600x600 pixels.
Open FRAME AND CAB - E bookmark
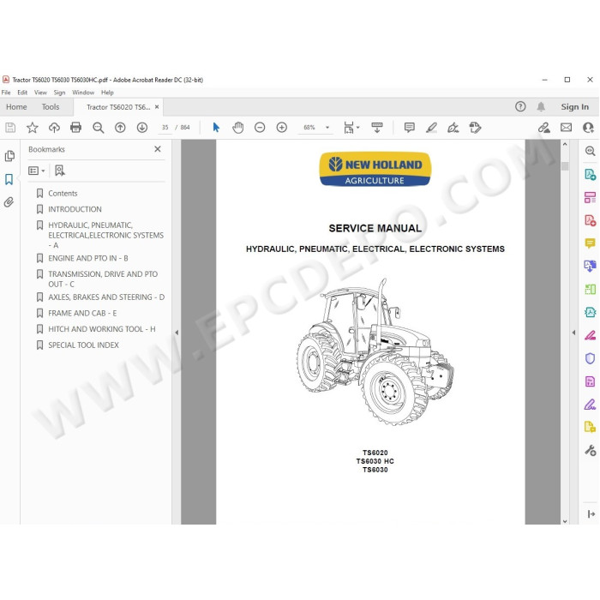click(82, 314)
